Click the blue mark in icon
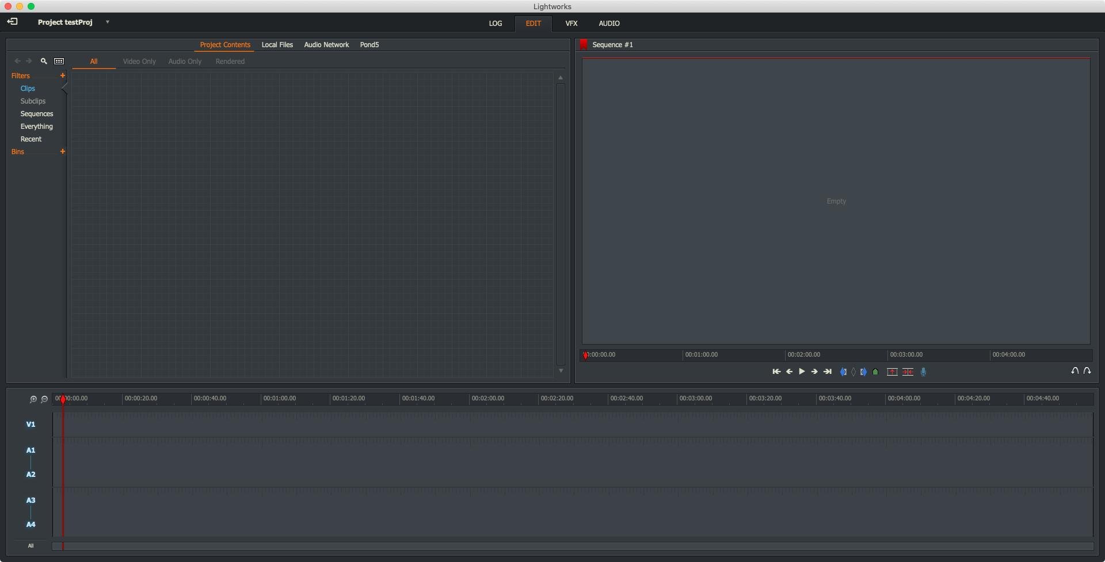Viewport: 1105px width, 562px height. pos(843,372)
